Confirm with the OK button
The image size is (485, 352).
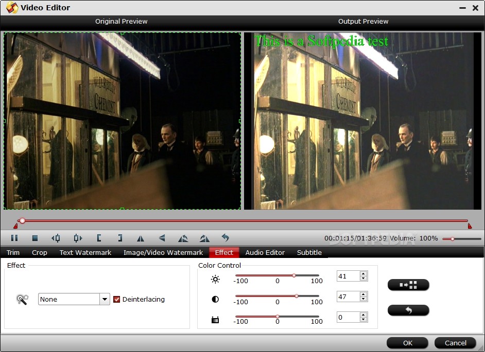click(x=407, y=343)
